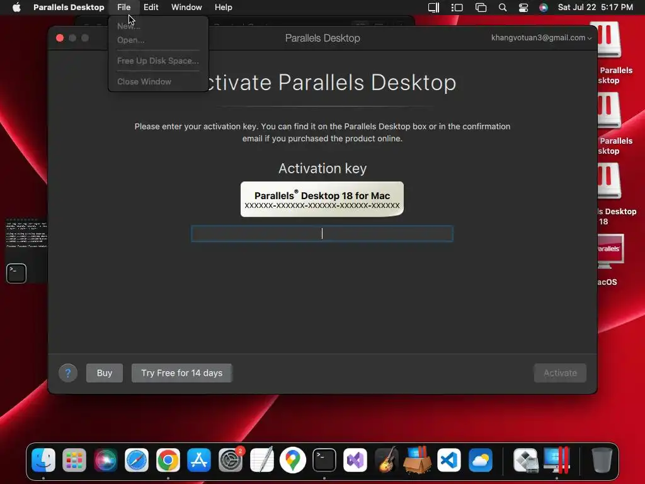Open GarageBand from the Dock

click(x=386, y=459)
